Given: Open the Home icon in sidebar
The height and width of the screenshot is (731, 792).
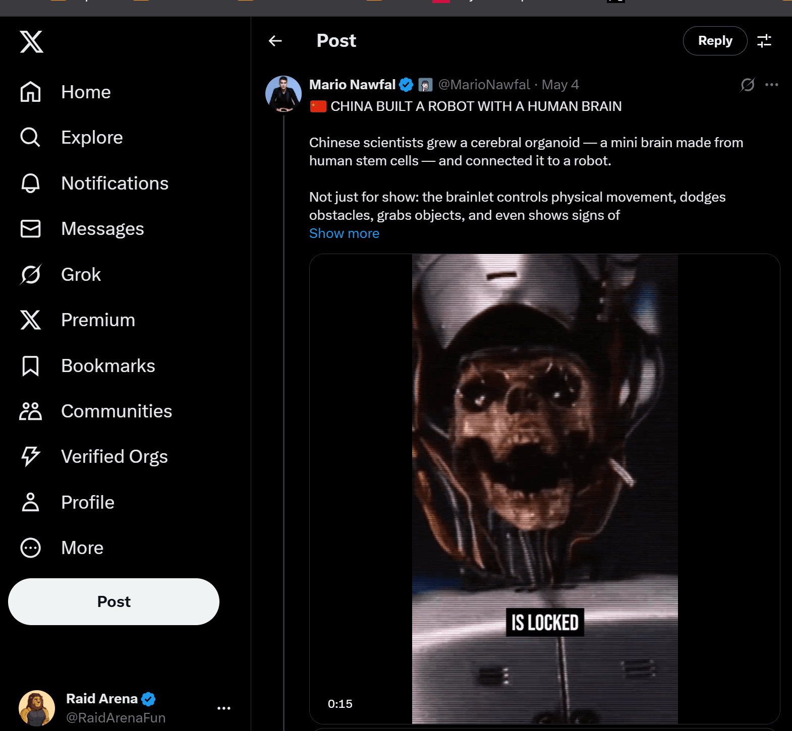Looking at the screenshot, I should click(30, 92).
